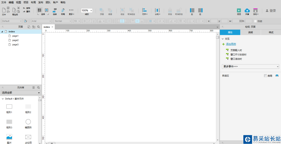Click the redo arrow
This screenshot has width=281, height=144.
[x=24, y=12]
